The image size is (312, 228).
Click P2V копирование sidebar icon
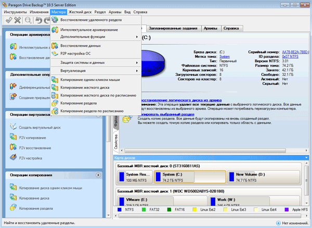coord(13,137)
